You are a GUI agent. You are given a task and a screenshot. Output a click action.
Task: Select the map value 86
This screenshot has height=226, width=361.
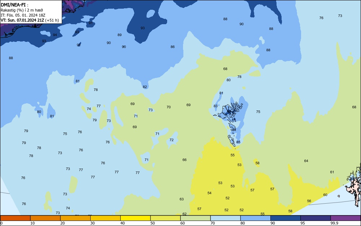pyautogui.click(x=173, y=47)
